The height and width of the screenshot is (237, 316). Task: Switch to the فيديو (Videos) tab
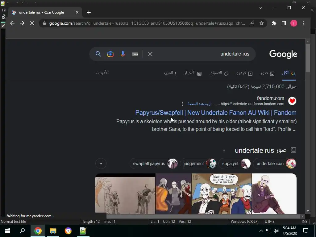[x=244, y=73]
